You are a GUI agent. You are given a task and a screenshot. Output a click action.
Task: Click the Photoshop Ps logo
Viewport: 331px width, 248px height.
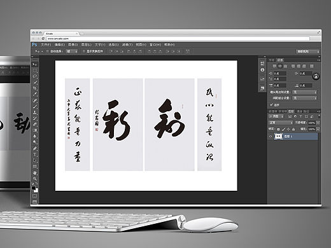pyautogui.click(x=34, y=45)
